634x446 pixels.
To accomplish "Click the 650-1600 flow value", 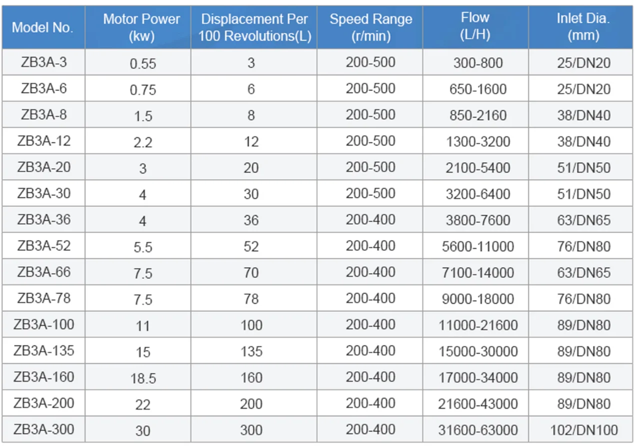I will (478, 89).
